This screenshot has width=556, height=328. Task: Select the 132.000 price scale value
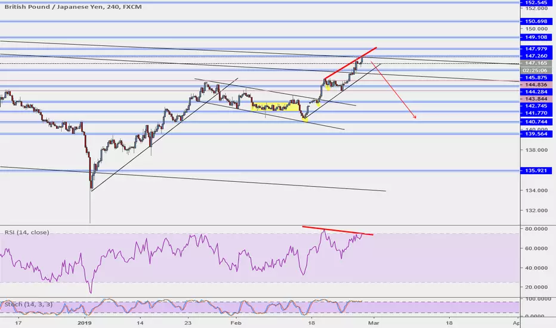[536, 211]
